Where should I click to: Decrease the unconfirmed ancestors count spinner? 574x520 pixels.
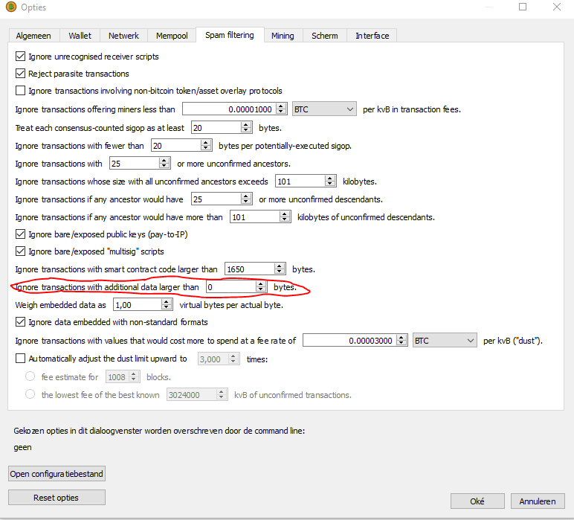[164, 167]
